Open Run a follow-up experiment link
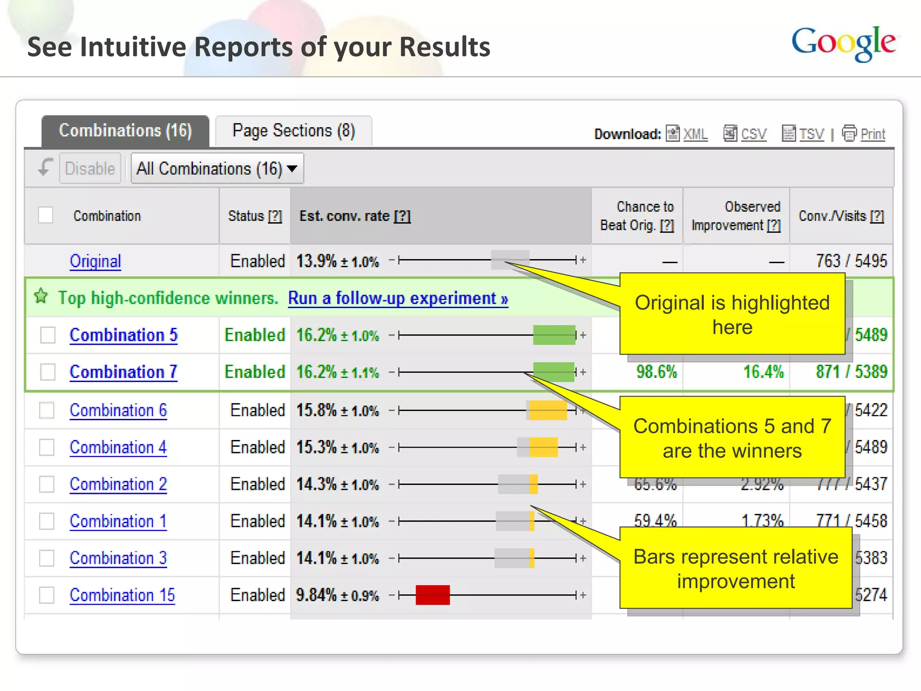921x691 pixels. coord(398,298)
